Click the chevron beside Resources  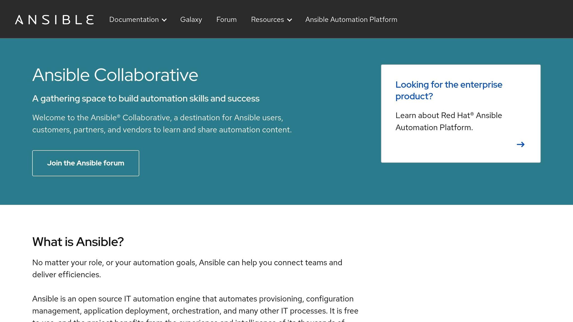pos(290,20)
